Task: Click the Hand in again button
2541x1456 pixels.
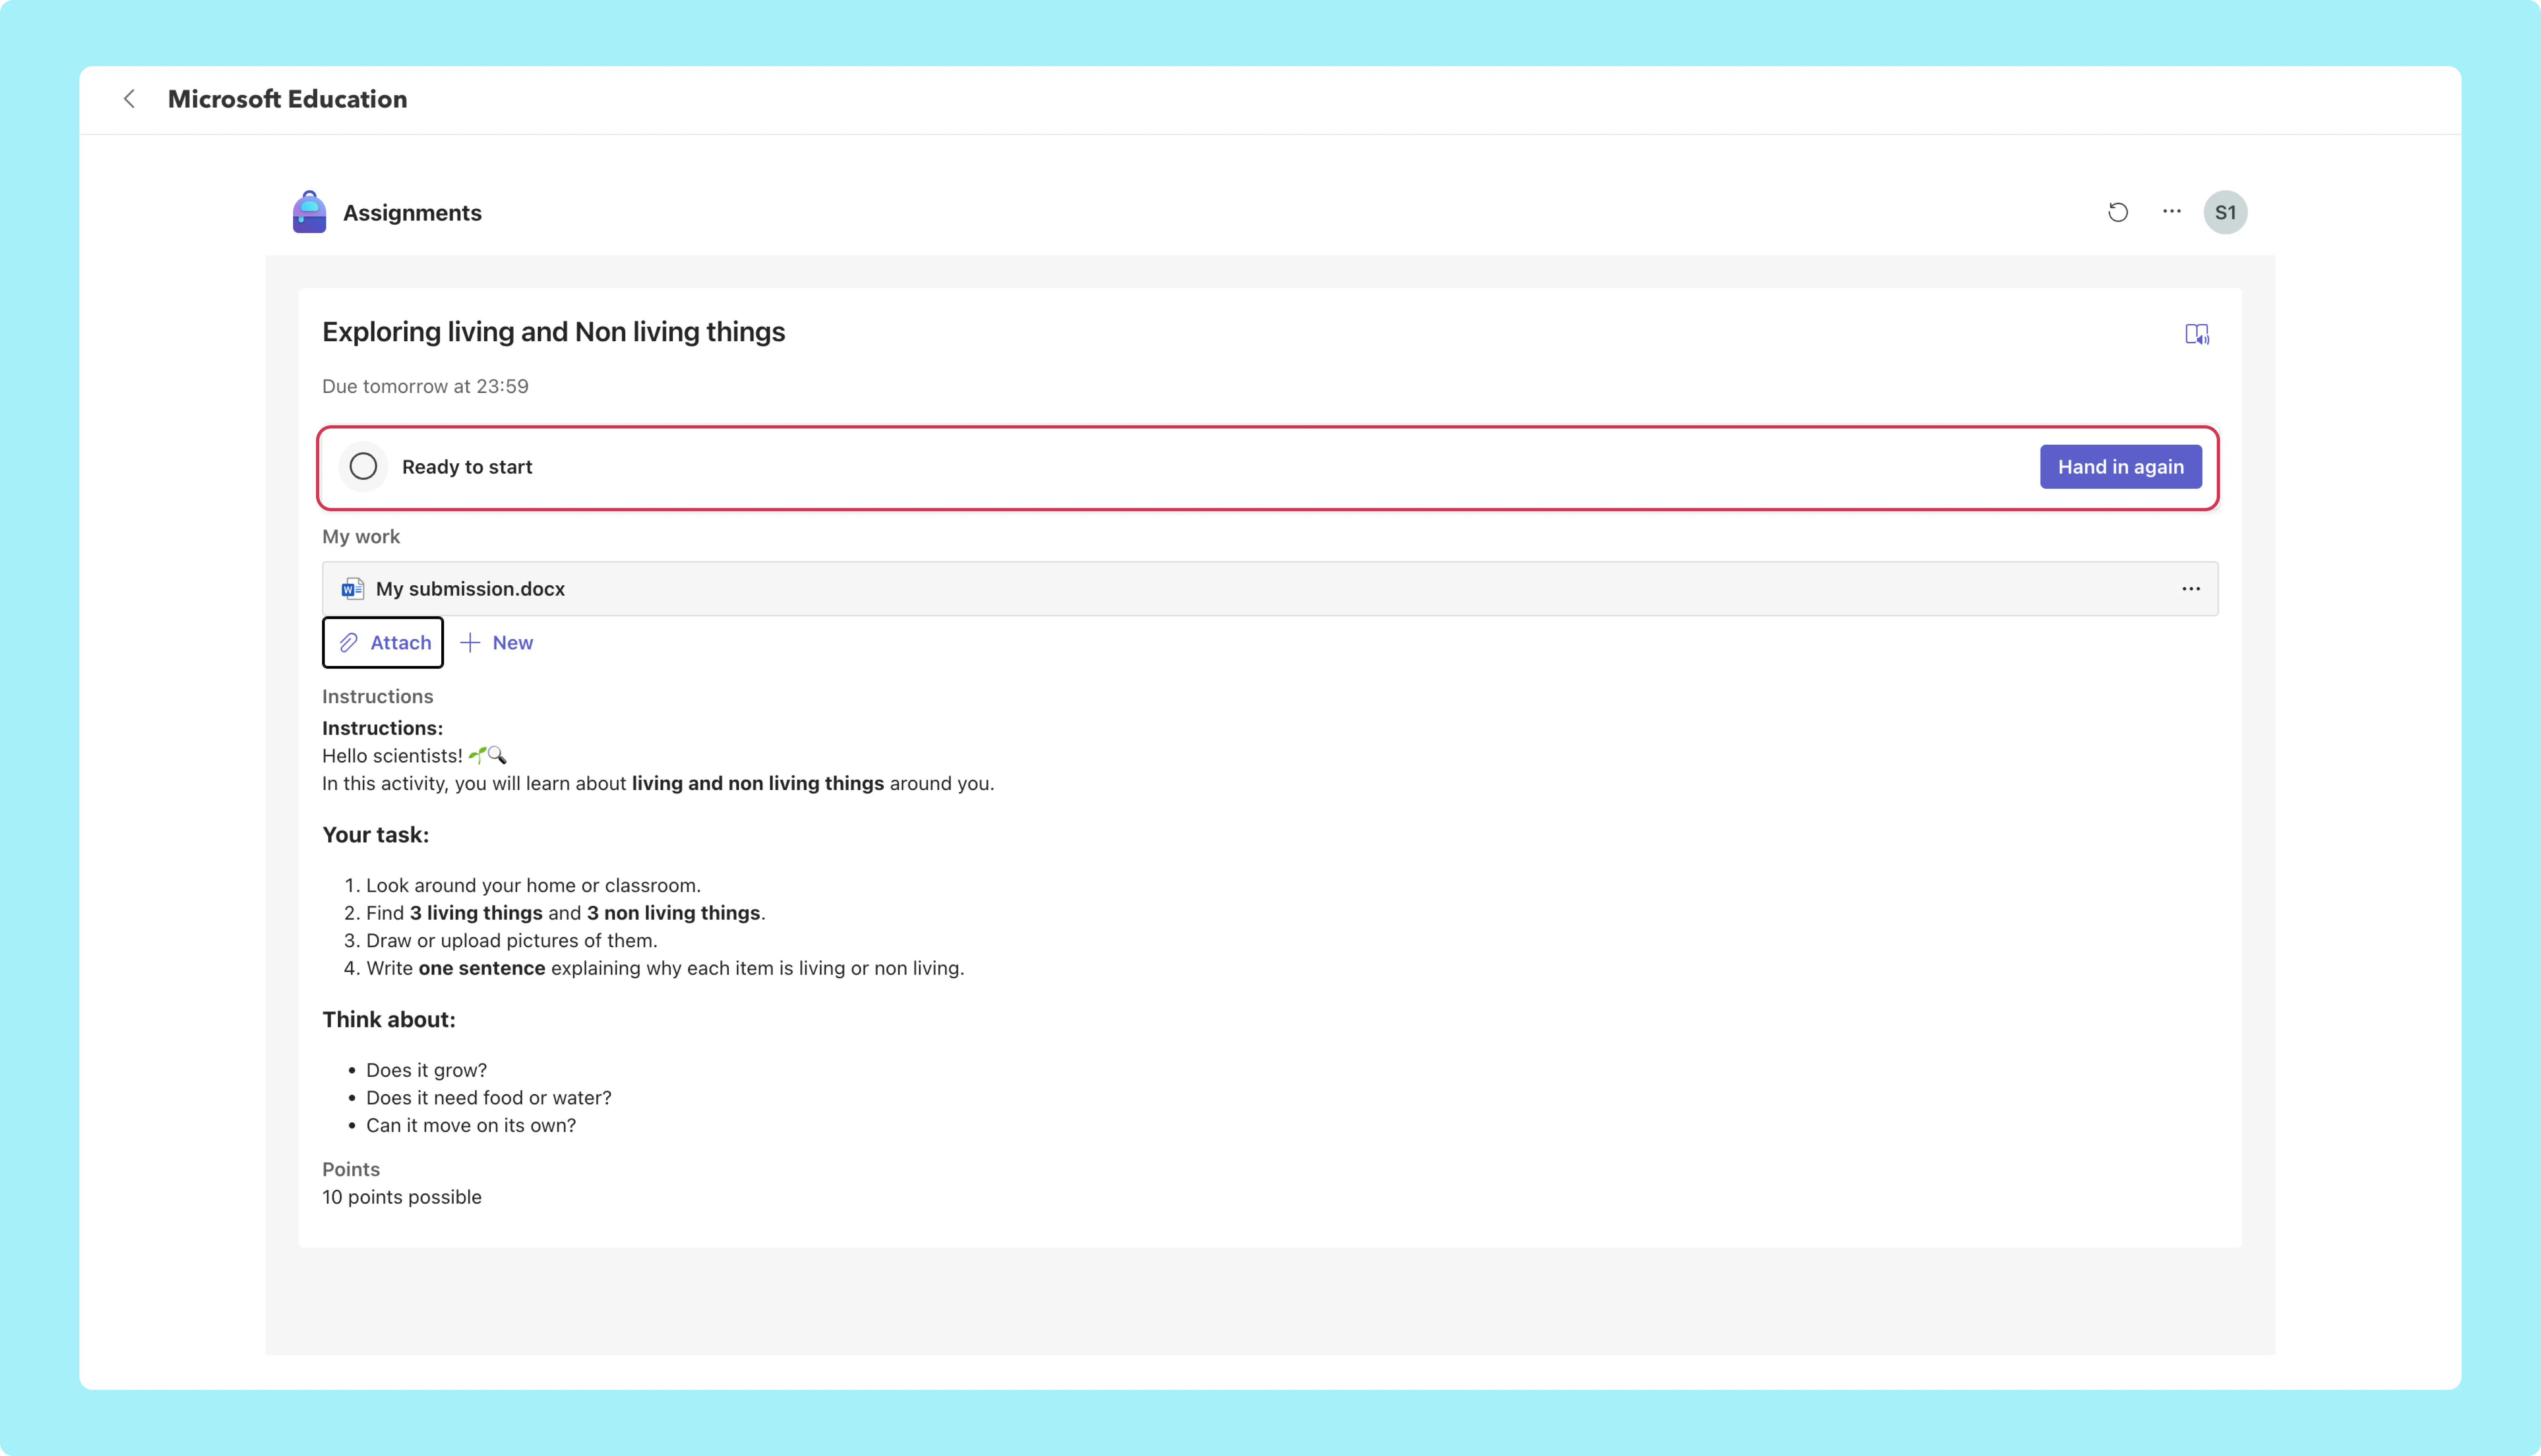Action: tap(2120, 467)
